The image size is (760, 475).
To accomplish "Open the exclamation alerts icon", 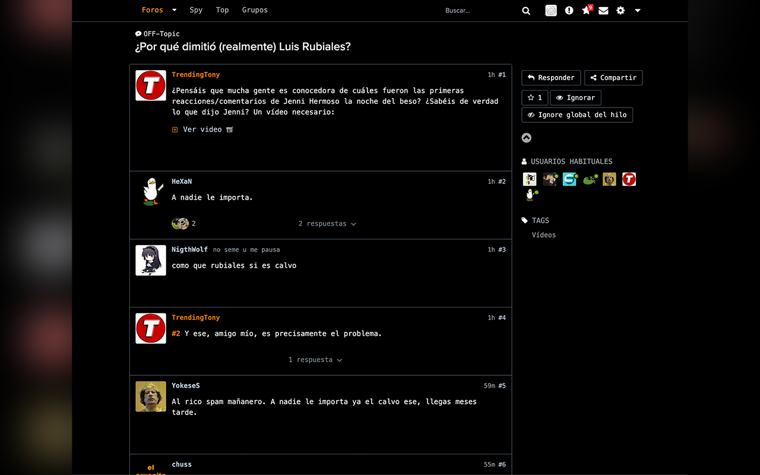I will pyautogui.click(x=569, y=11).
